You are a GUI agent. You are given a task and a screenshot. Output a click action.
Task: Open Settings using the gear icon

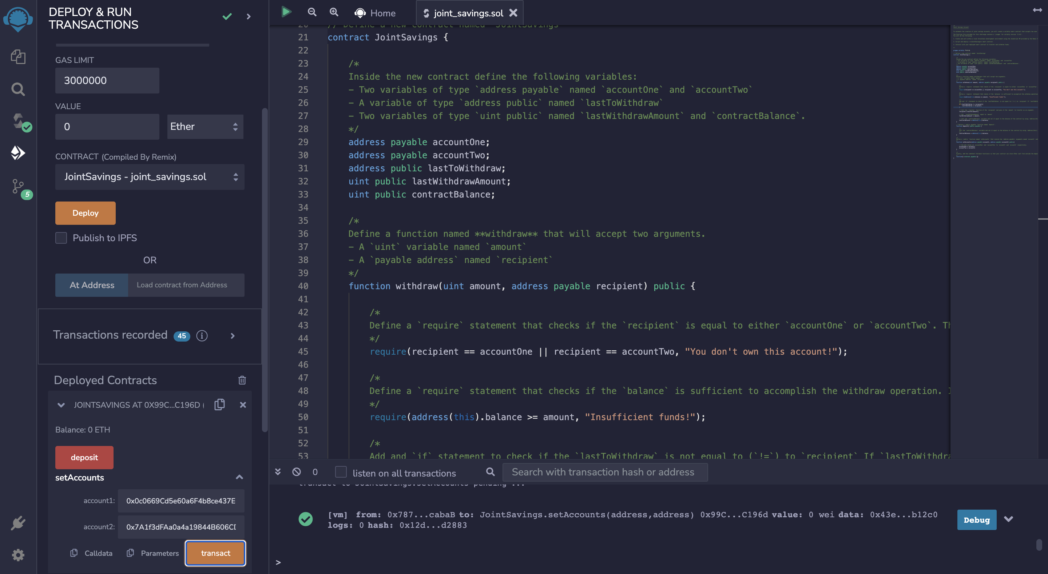(18, 555)
